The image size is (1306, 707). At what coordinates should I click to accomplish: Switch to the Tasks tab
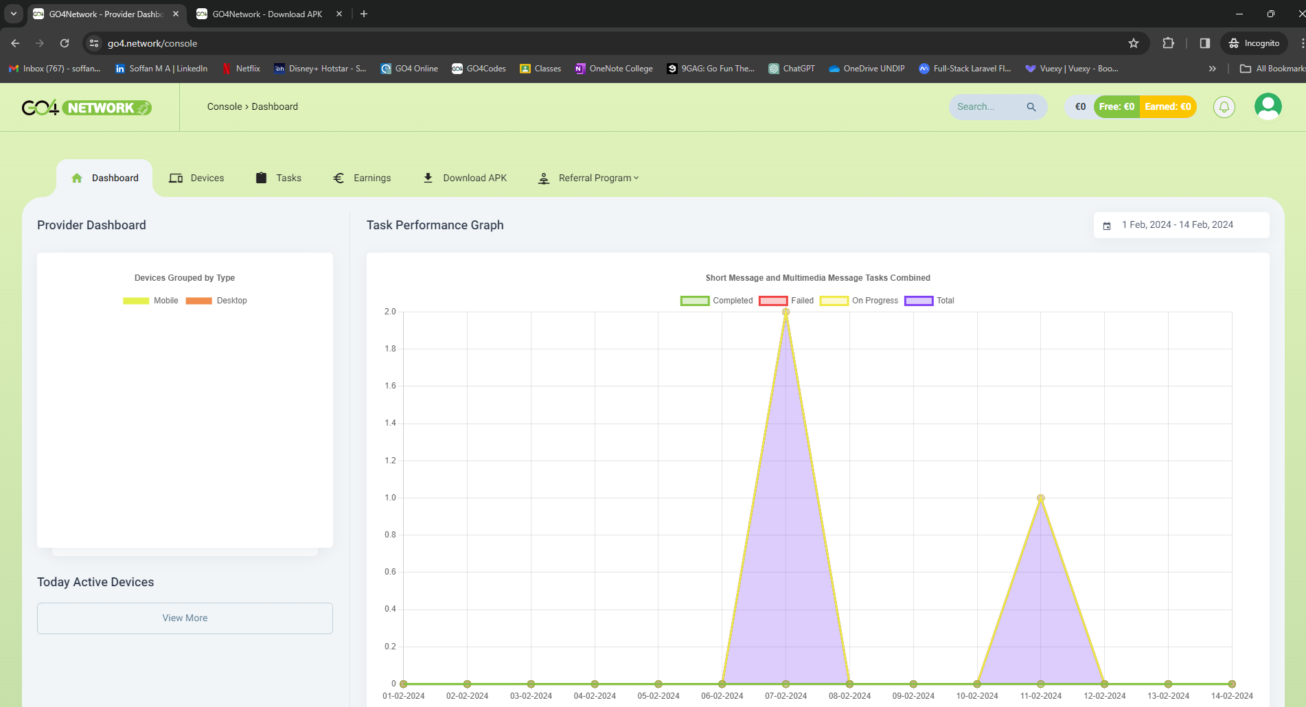pos(278,178)
